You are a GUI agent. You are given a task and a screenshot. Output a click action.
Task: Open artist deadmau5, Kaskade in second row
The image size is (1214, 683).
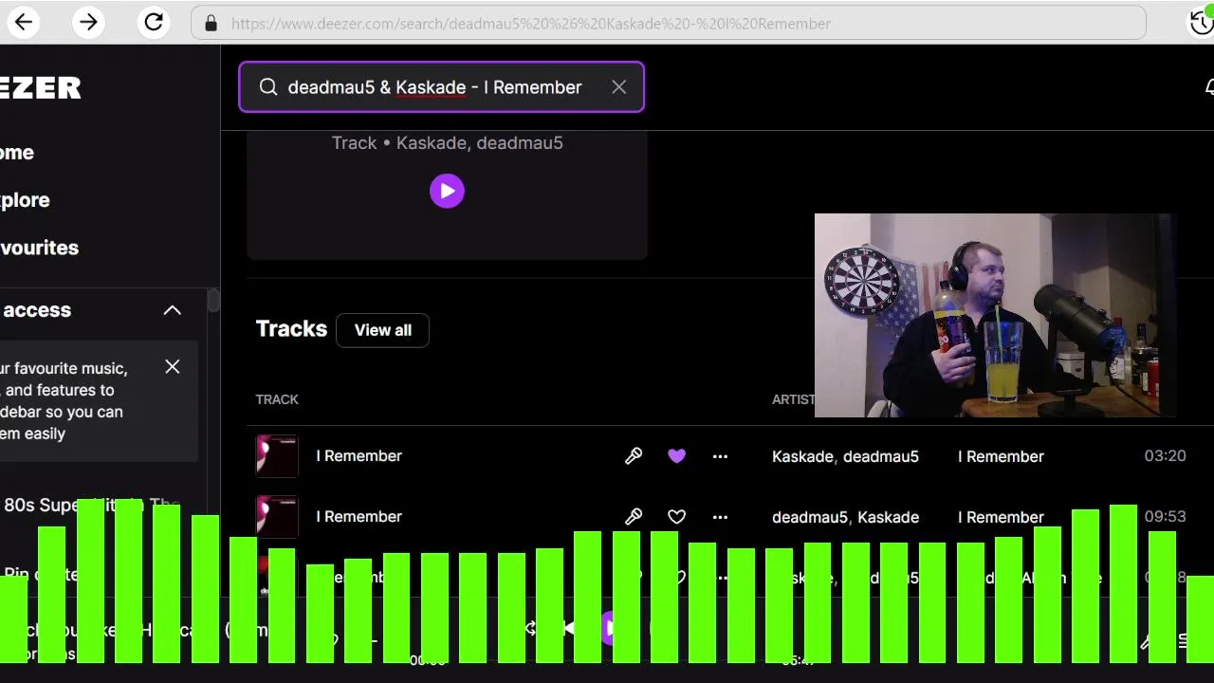click(x=845, y=517)
